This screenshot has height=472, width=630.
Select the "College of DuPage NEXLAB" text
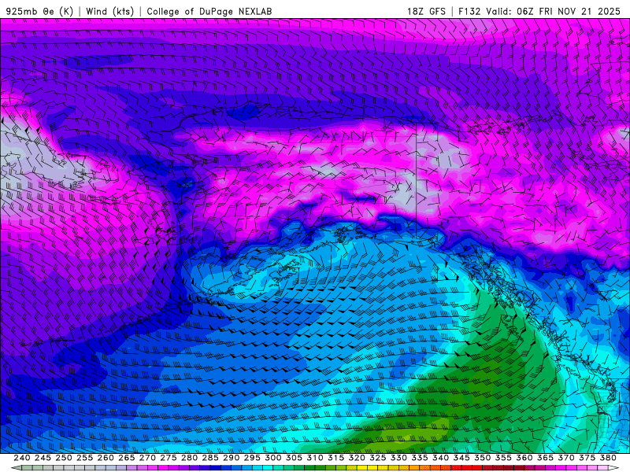209,11
